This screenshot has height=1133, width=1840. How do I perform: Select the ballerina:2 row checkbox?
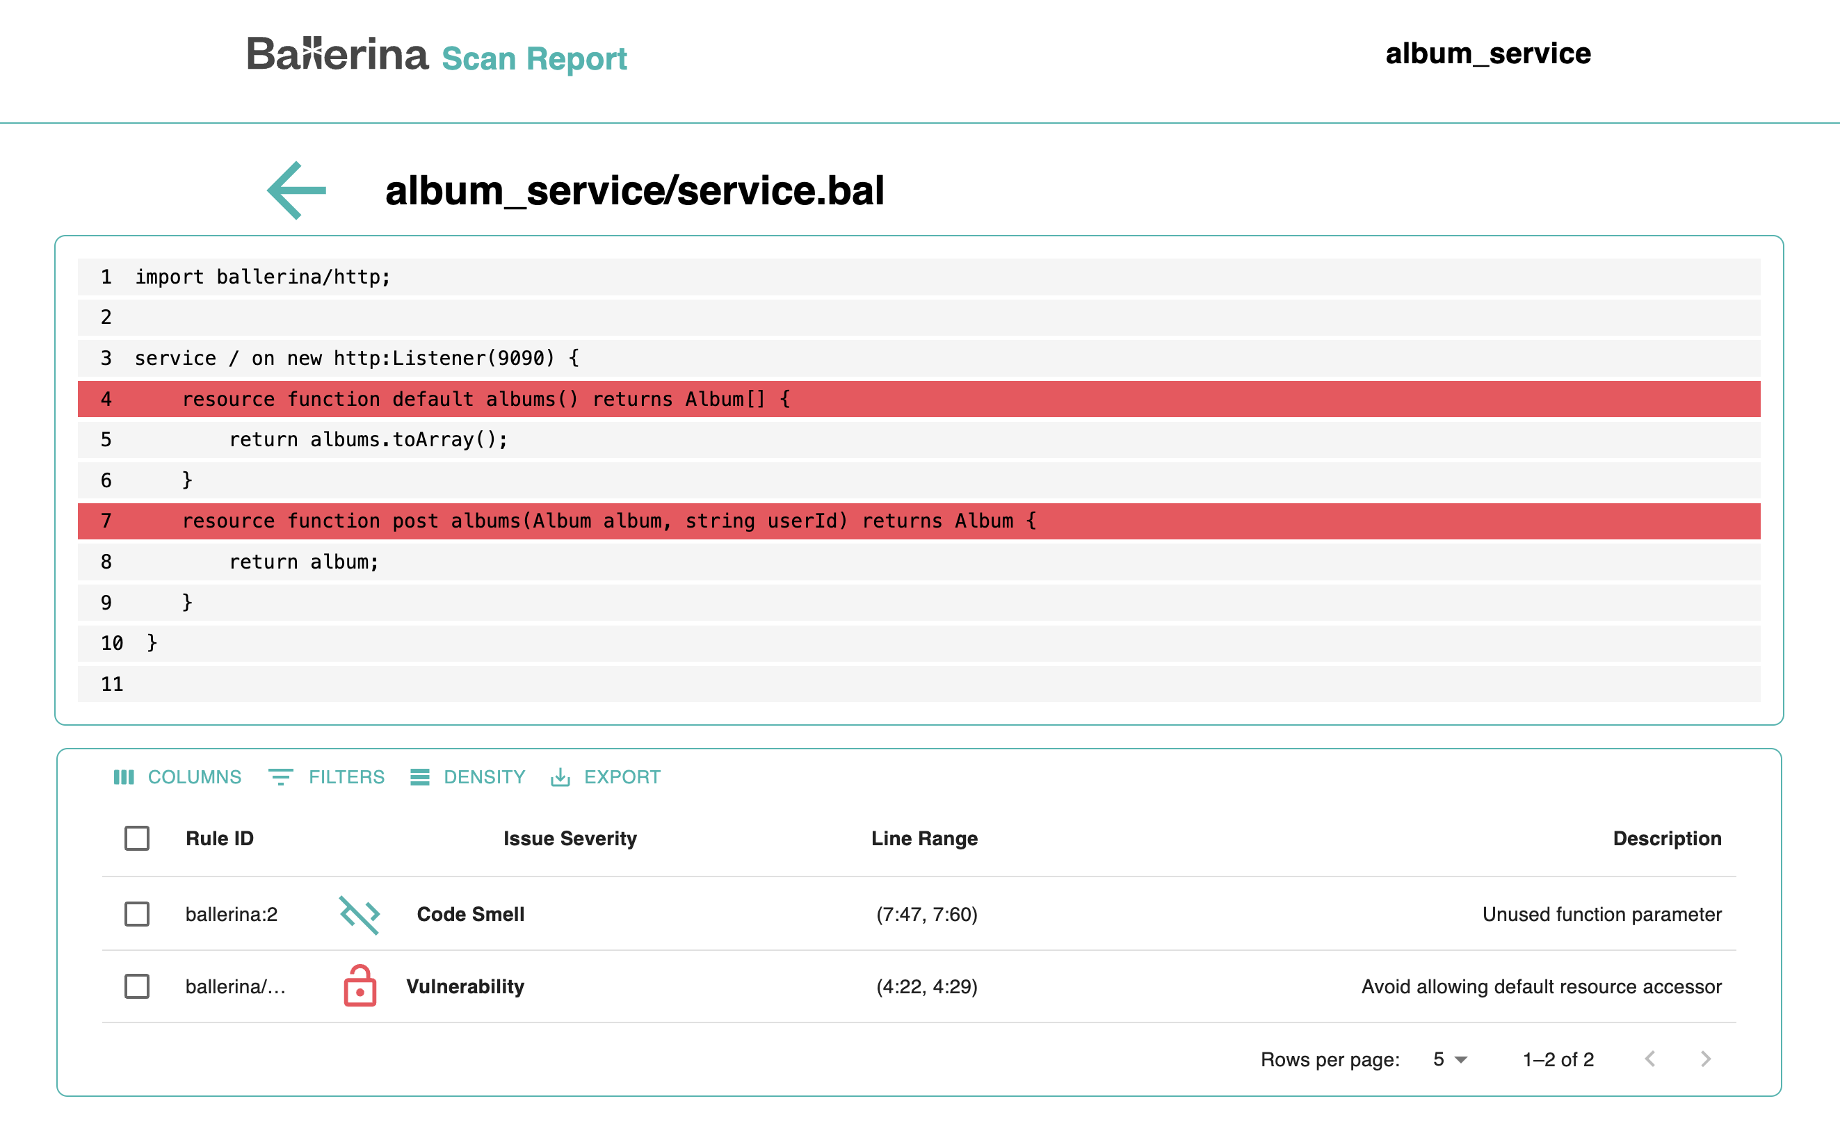click(x=137, y=914)
